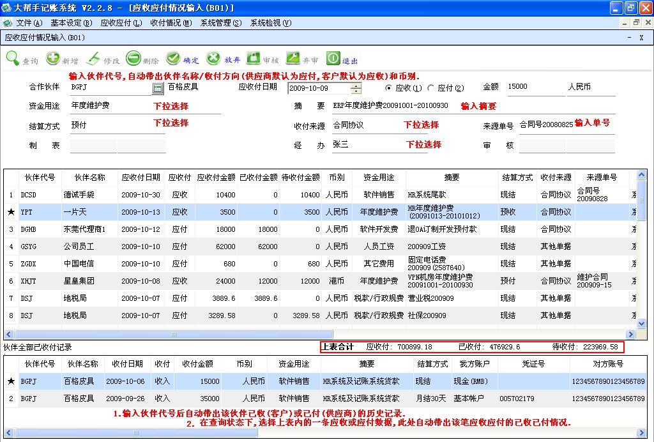This screenshot has height=442, width=654.
Task: Open the 收付来源 dropdown showing 合同协议
Action: pos(380,125)
